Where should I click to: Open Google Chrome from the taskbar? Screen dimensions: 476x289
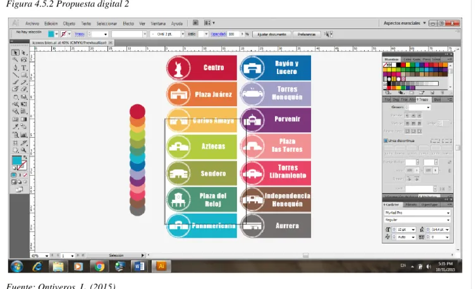[x=99, y=266]
